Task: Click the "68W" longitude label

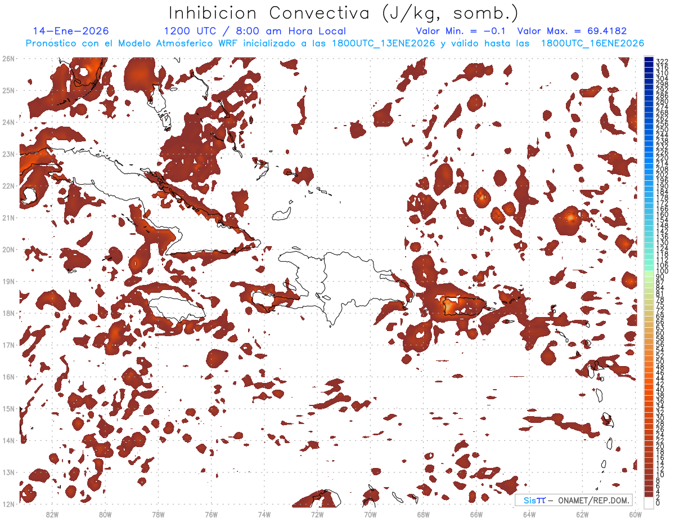Action: (x=423, y=514)
